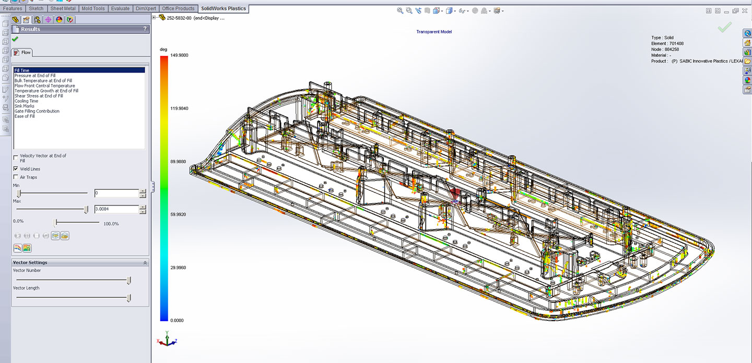This screenshot has height=363, width=752.
Task: Select the Rotate View icon
Action: pos(418,11)
